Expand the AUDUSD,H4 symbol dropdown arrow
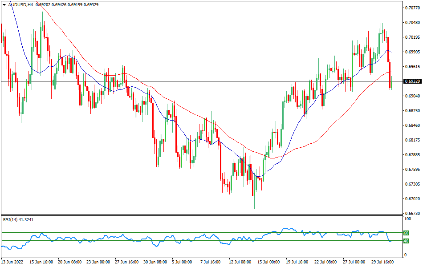The height and width of the screenshot is (267, 423). [x=4, y=6]
